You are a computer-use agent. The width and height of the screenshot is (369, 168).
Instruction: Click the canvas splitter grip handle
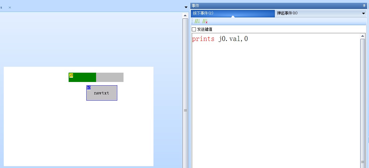pos(185,110)
